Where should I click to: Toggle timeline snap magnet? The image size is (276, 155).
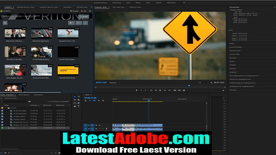point(90,101)
